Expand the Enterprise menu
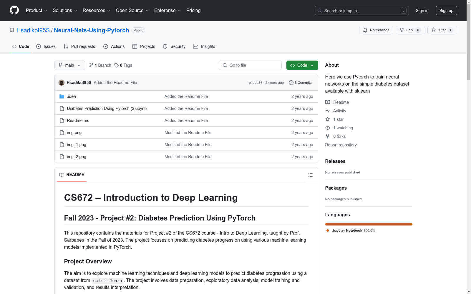471x294 pixels. (167, 11)
